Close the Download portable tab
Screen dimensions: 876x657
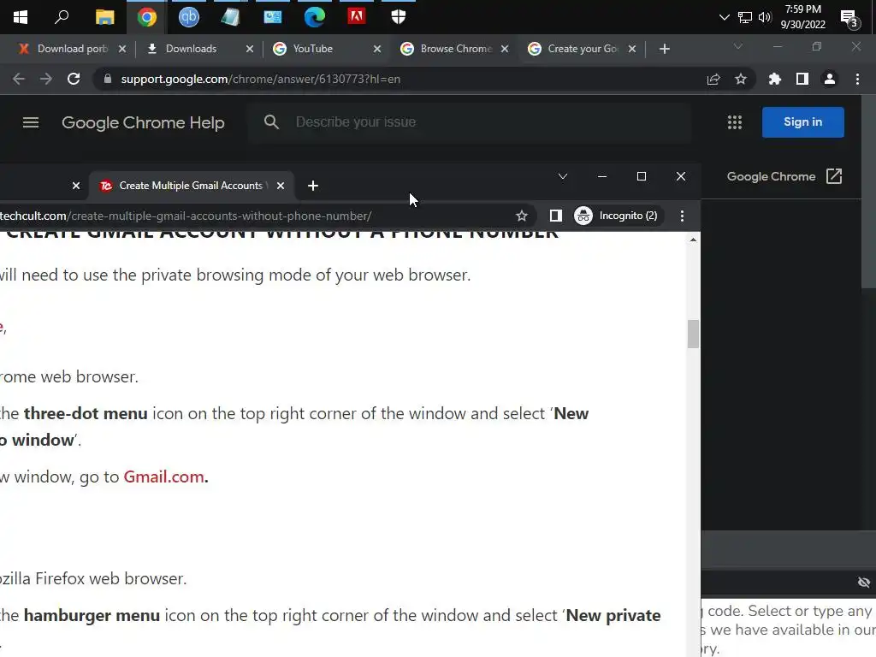[x=122, y=49]
